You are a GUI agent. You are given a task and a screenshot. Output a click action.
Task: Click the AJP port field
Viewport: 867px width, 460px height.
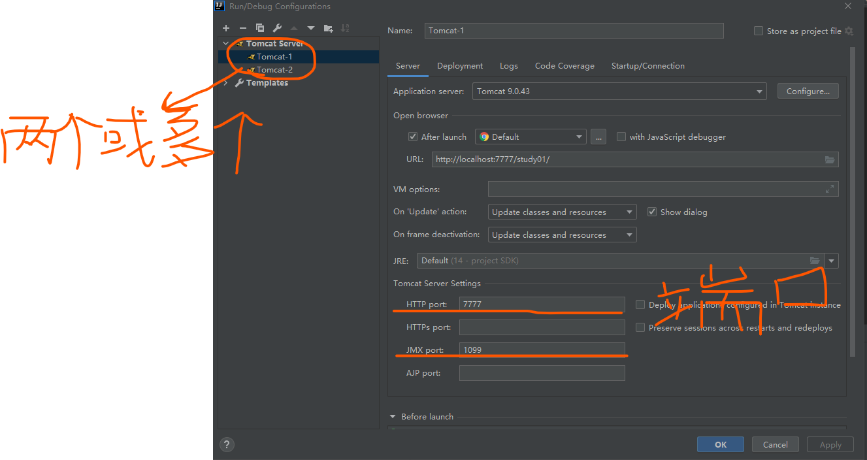[x=542, y=373]
